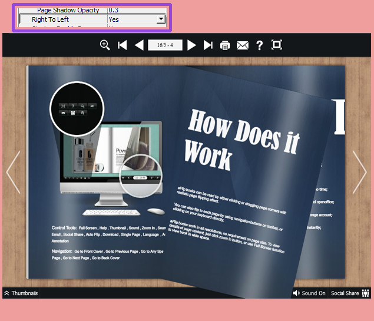Select Page Shadow Opacity property label
Image resolution: width=374 pixels, height=321 pixels.
pyautogui.click(x=68, y=10)
